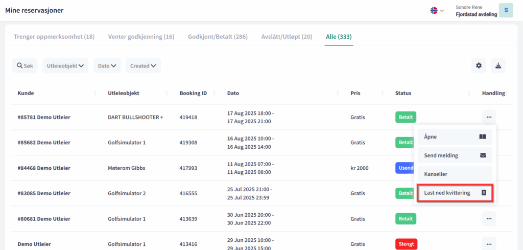The height and width of the screenshot is (250, 523).
Task: Select Kanseller in the action menu
Action: pos(455,174)
